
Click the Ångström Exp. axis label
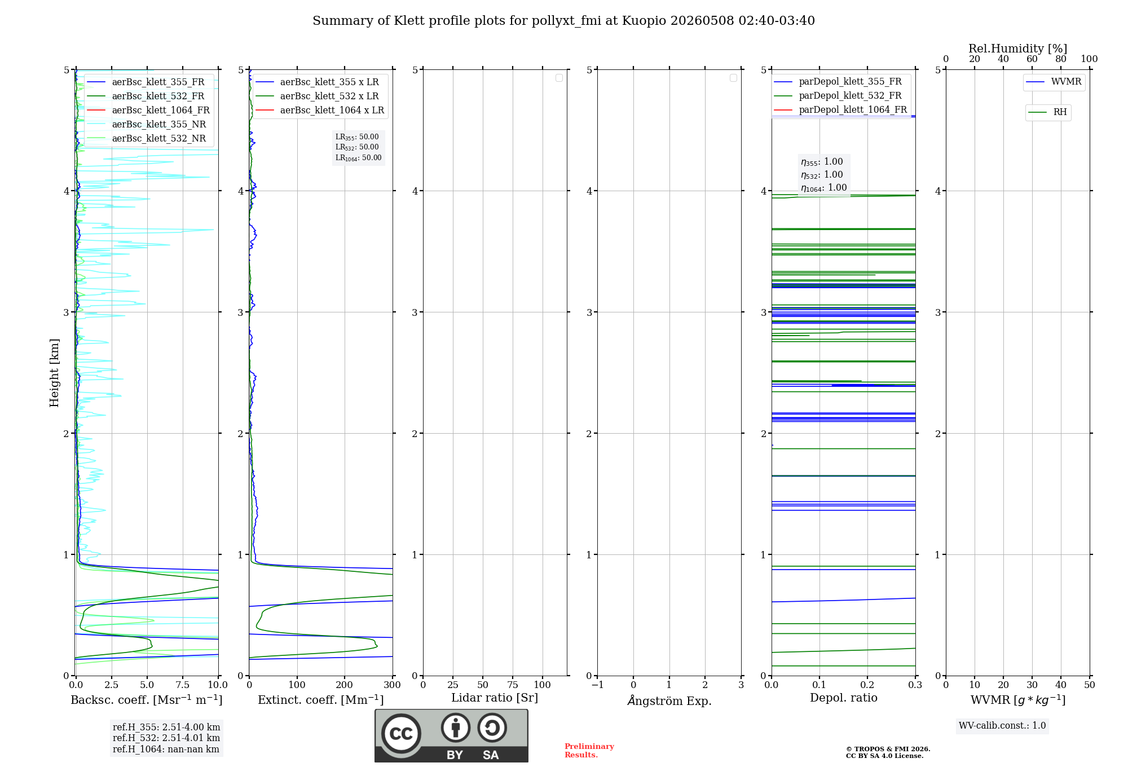669,700
